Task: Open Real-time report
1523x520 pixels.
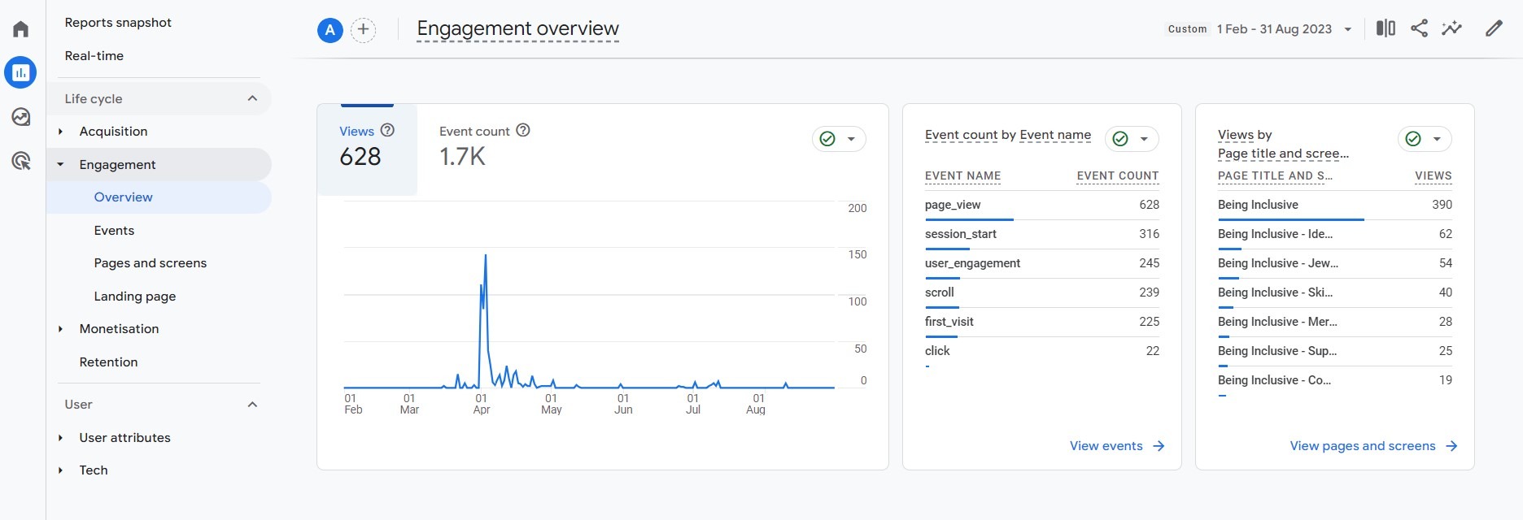Action: [94, 56]
